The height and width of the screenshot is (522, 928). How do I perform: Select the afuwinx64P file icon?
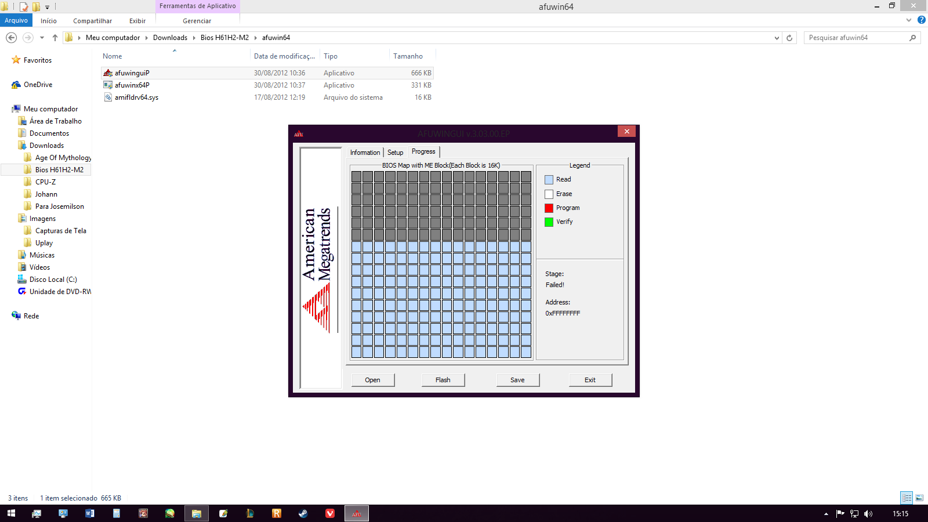pos(108,85)
